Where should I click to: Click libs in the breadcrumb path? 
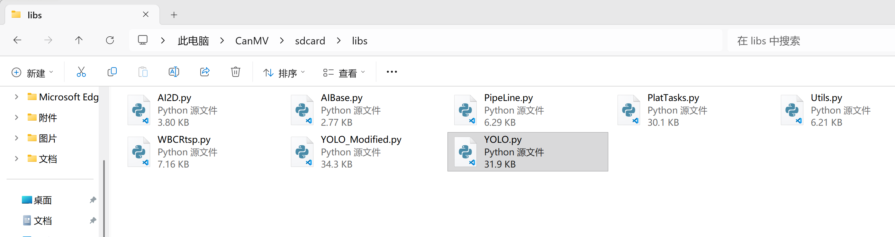coord(360,41)
